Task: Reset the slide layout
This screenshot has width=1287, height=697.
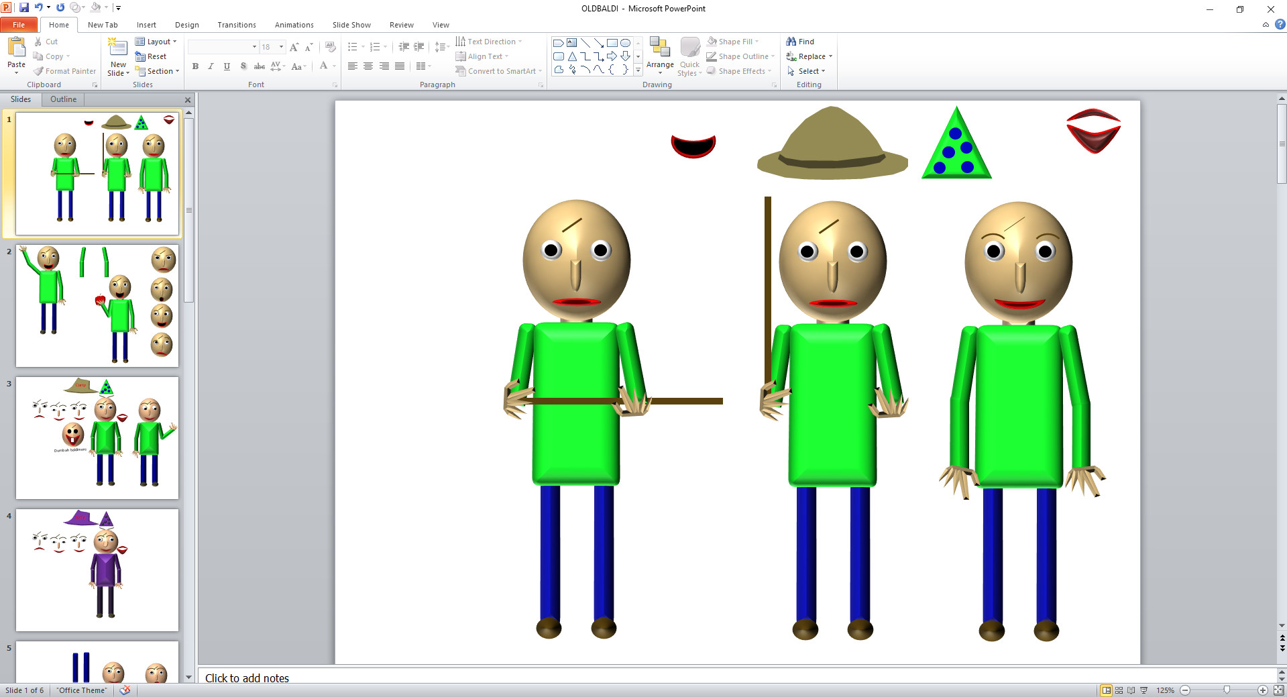Action: 151,56
